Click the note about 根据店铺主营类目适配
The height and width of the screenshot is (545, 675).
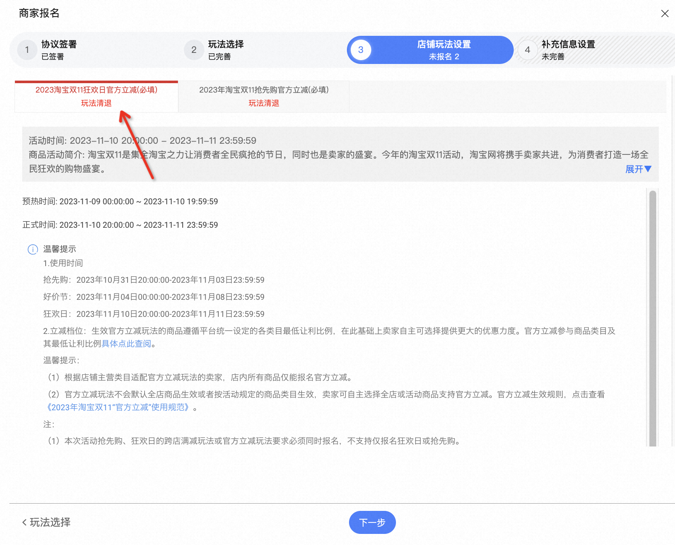[x=200, y=377]
